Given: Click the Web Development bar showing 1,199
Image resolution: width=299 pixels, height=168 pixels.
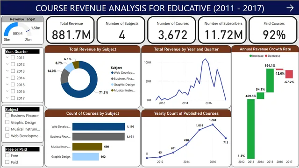Looking at the screenshot, I should 99,126.
